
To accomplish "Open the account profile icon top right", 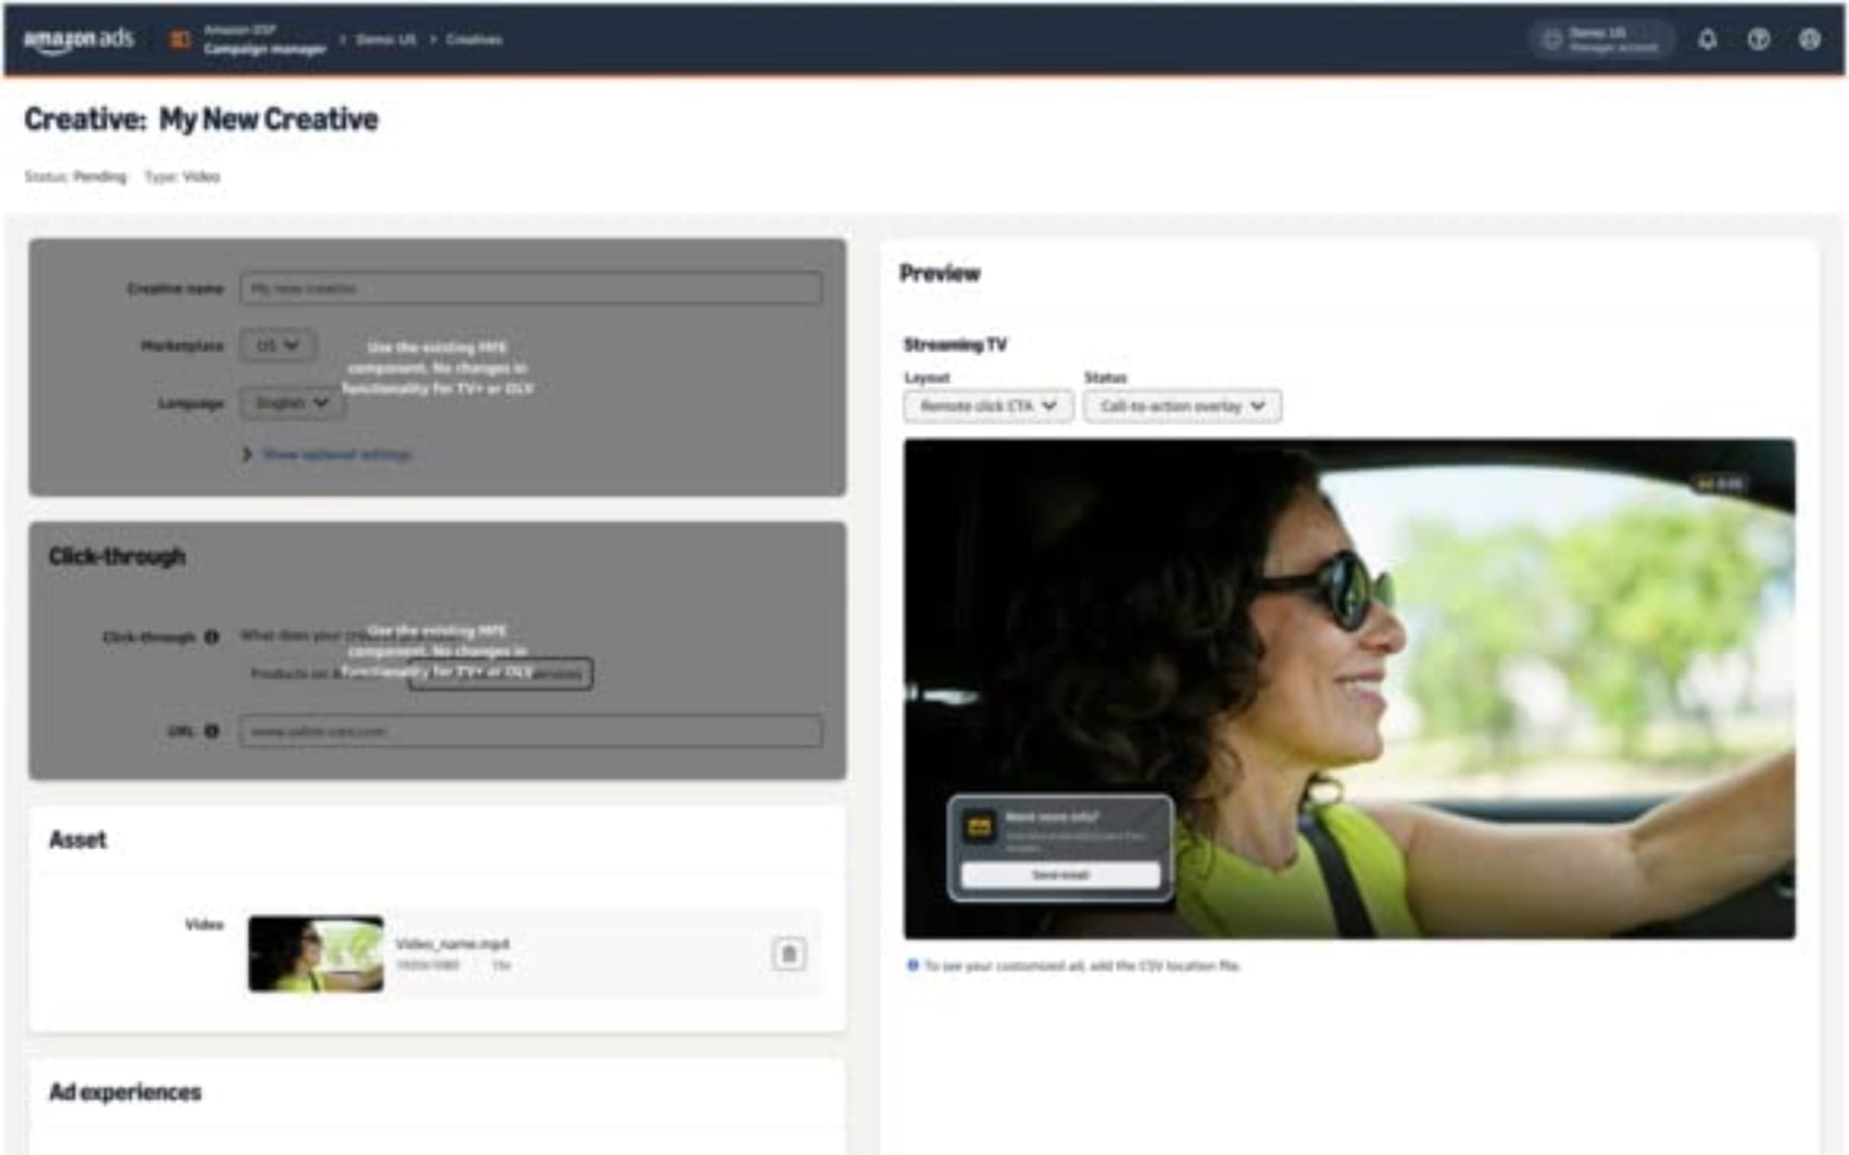I will [x=1809, y=40].
